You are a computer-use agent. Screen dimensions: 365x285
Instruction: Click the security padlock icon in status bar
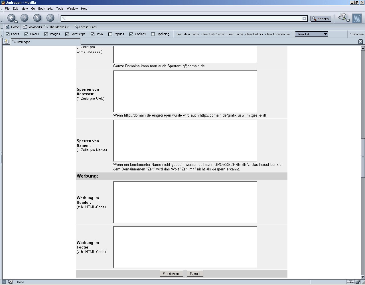[x=358, y=282]
